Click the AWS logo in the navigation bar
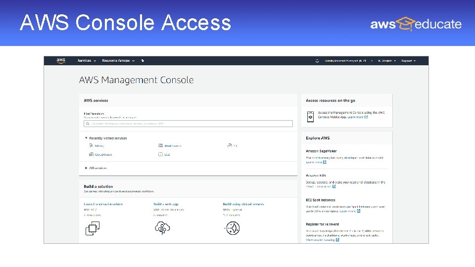This screenshot has height=267, width=475. [x=61, y=60]
